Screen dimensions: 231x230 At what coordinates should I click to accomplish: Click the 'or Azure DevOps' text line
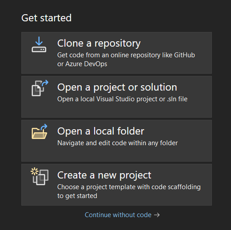(x=82, y=64)
